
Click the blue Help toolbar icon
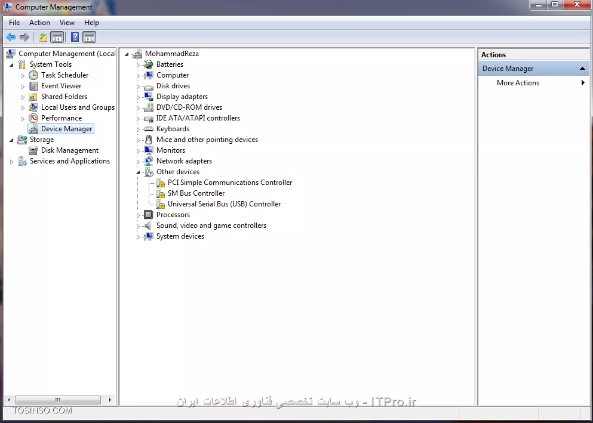tap(75, 37)
